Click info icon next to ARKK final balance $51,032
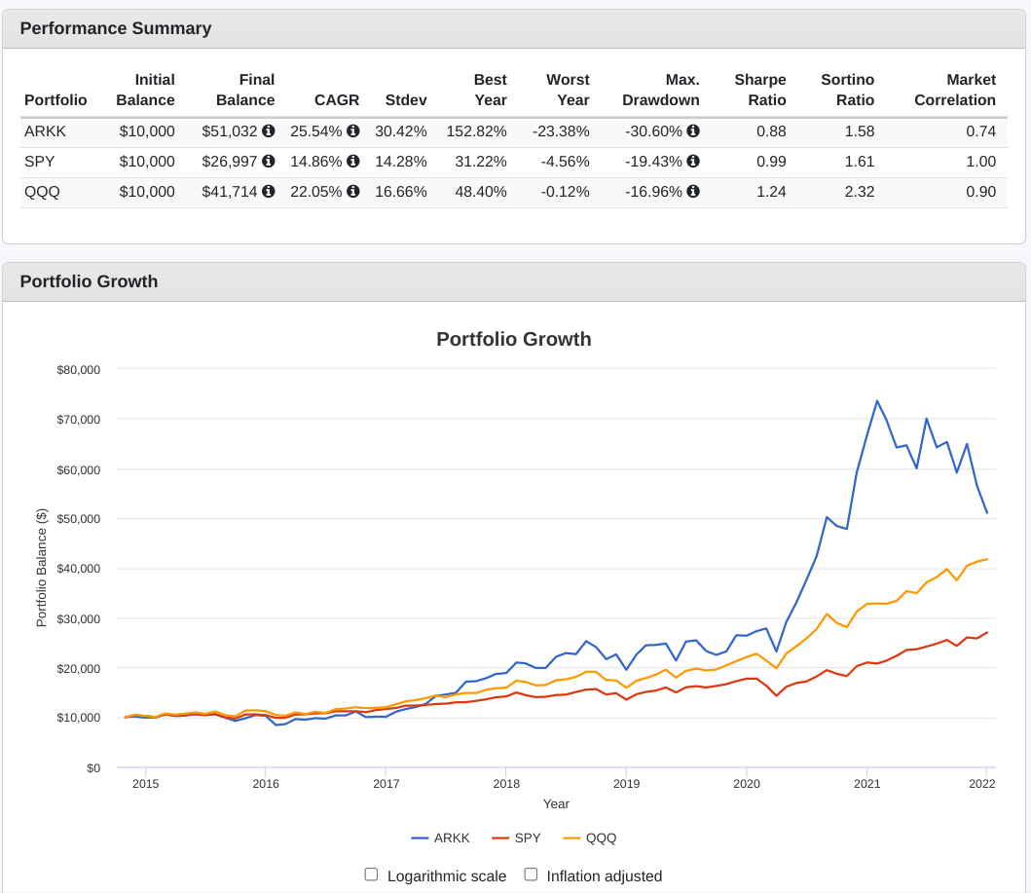Image resolution: width=1031 pixels, height=893 pixels. tap(269, 130)
